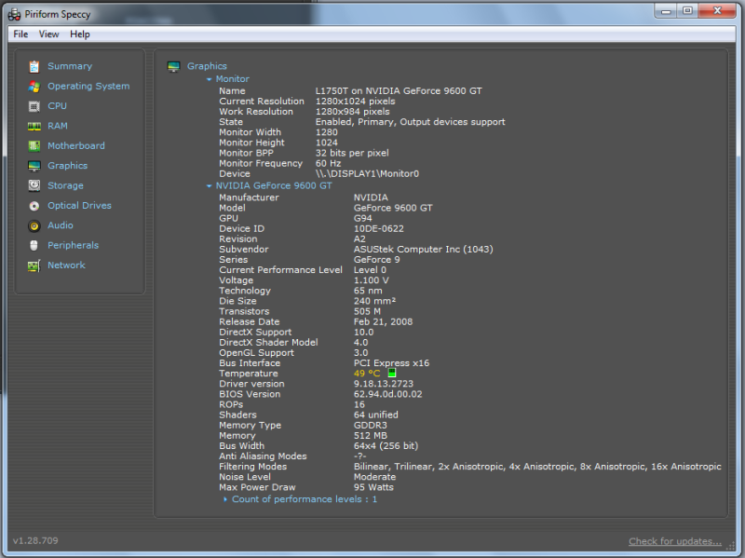Screen dimensions: 745x558
Task: Click the Network card icon
Action: click(34, 265)
